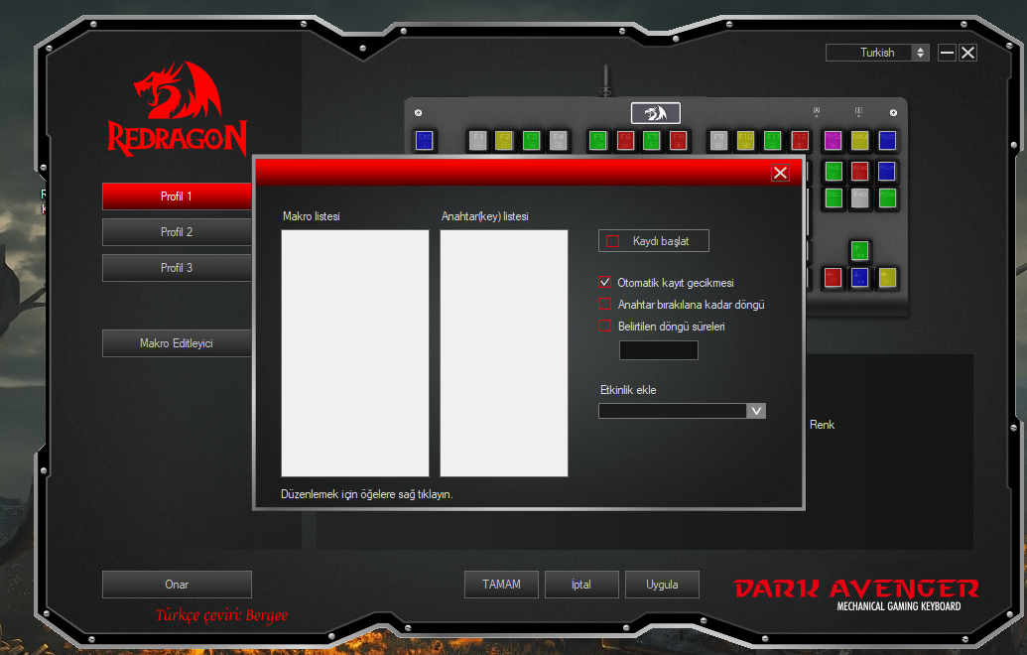Enable Belirtilen döngü süreleri option
The image size is (1027, 655).
604,326
